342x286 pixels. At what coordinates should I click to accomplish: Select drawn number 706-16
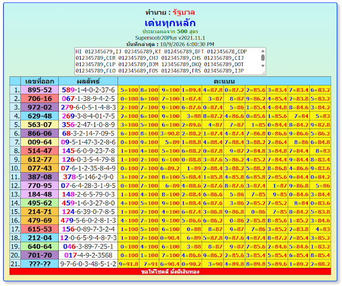point(40,99)
